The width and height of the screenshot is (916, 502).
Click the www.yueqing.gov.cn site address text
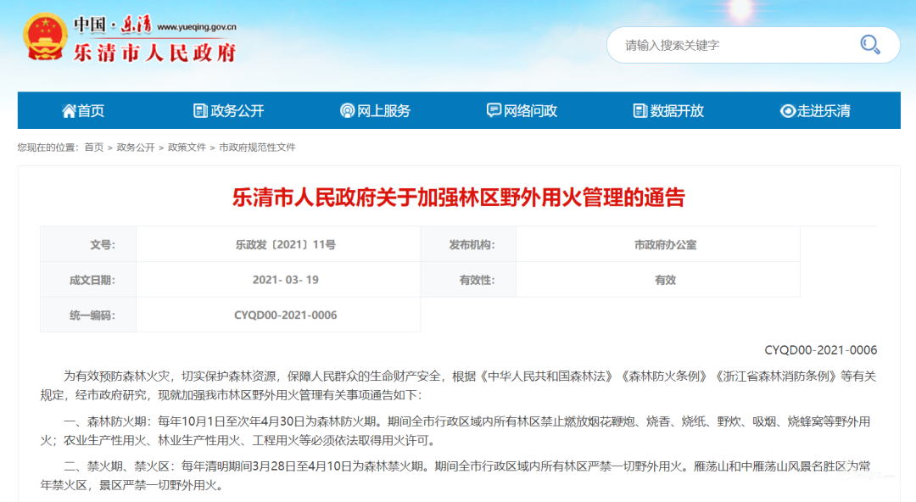pyautogui.click(x=197, y=27)
